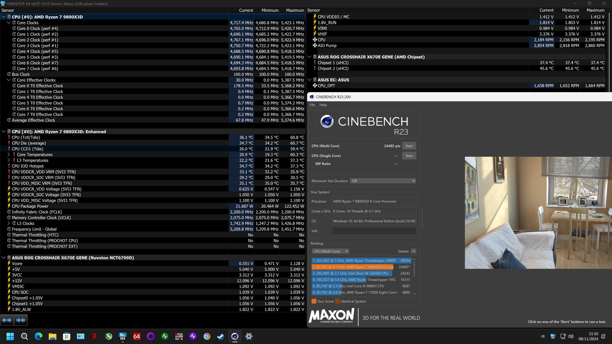Click the orange Your Score legend swatch
Viewport: 612px width, 344px height.
point(314,301)
